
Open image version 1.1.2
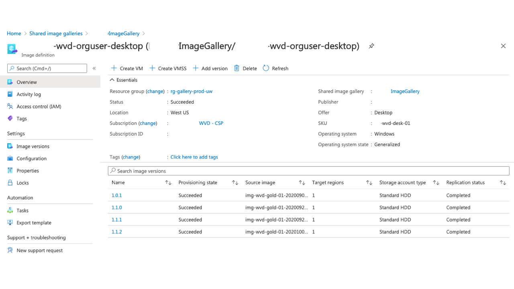pos(117,232)
